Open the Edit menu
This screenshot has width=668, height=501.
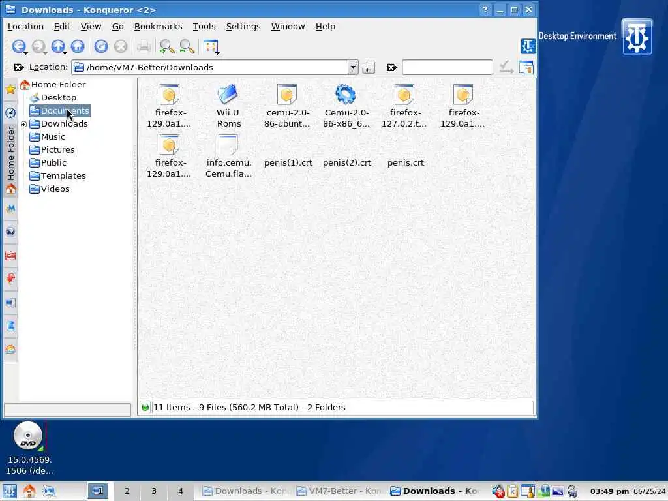(x=62, y=26)
